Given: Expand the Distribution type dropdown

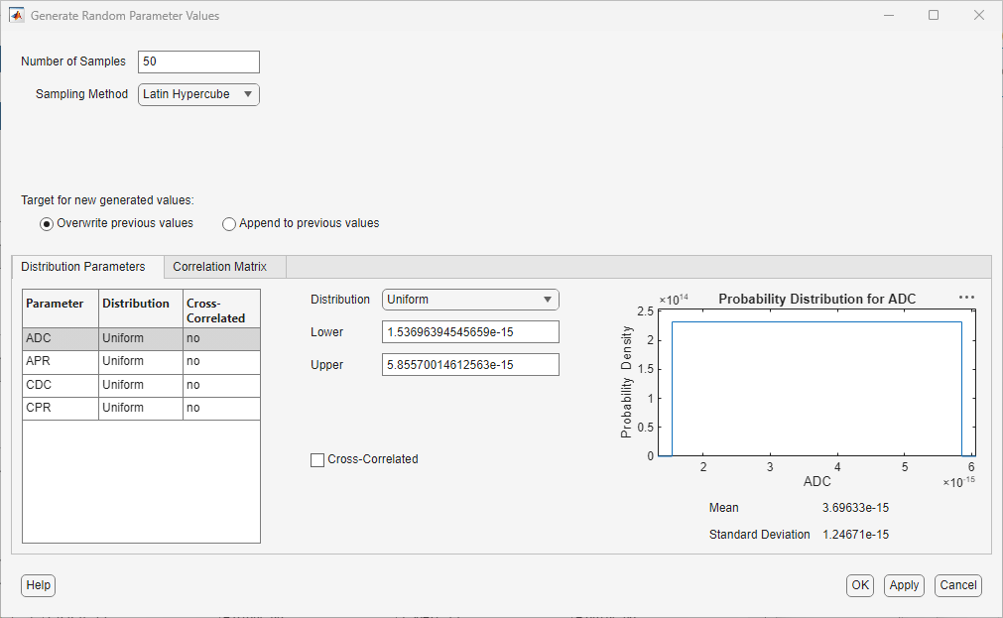Looking at the screenshot, I should pyautogui.click(x=470, y=300).
